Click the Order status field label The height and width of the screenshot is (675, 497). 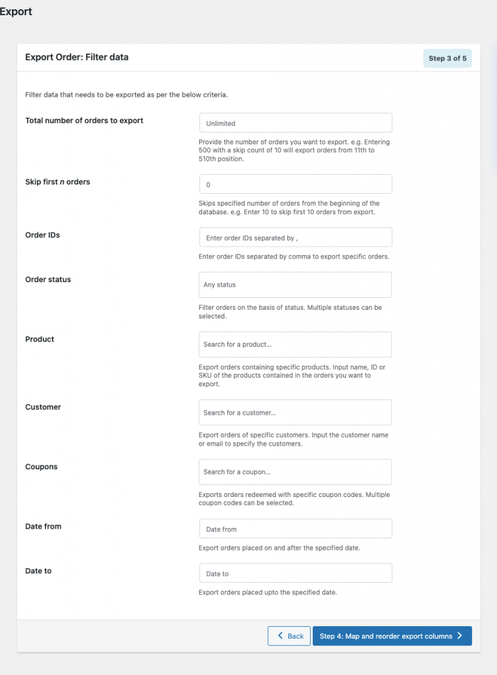pyautogui.click(x=48, y=279)
